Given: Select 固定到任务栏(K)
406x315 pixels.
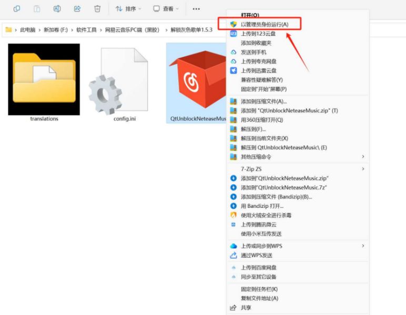Looking at the screenshot, I should 298,289.
